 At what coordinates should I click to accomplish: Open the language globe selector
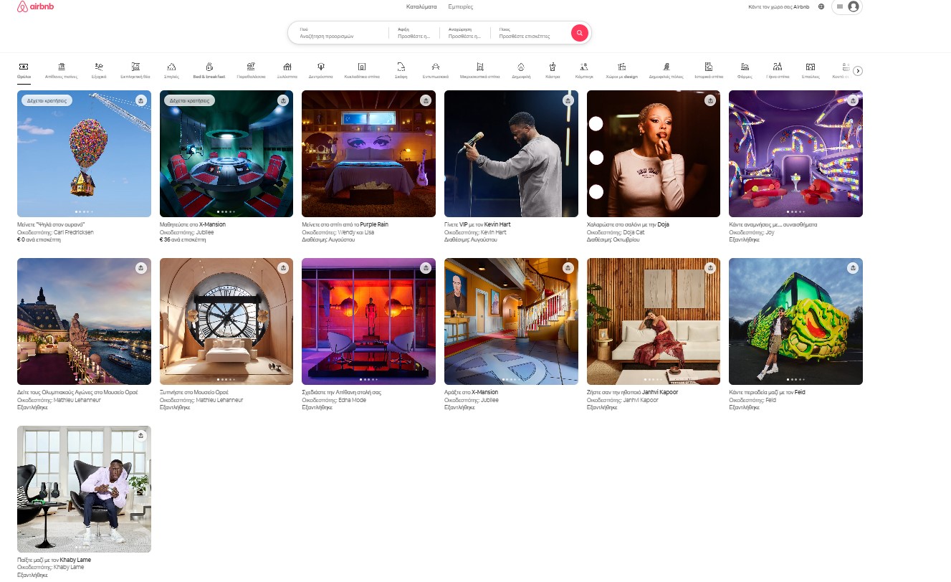(x=821, y=6)
